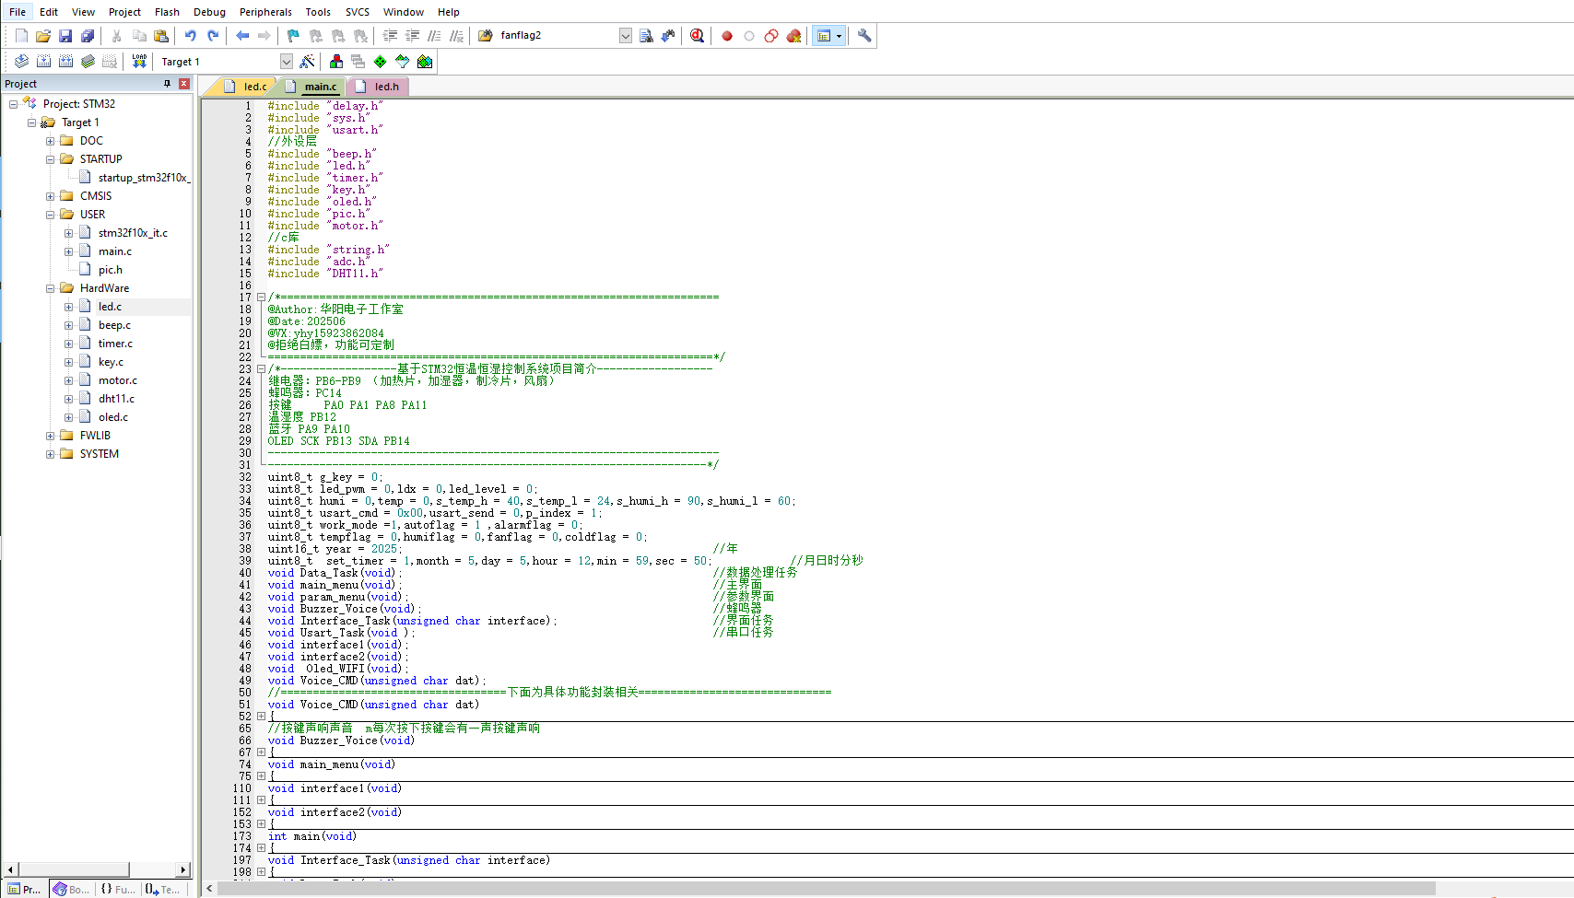Screen dimensions: 1574x898
Task: Download code to flash with the LOAD icon
Action: [139, 62]
